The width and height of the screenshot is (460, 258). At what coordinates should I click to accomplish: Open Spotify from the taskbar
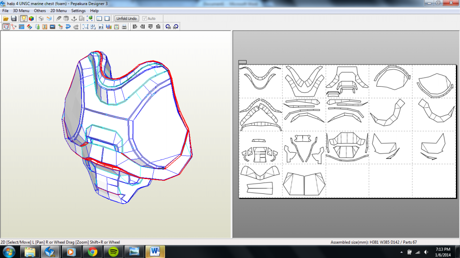click(112, 252)
